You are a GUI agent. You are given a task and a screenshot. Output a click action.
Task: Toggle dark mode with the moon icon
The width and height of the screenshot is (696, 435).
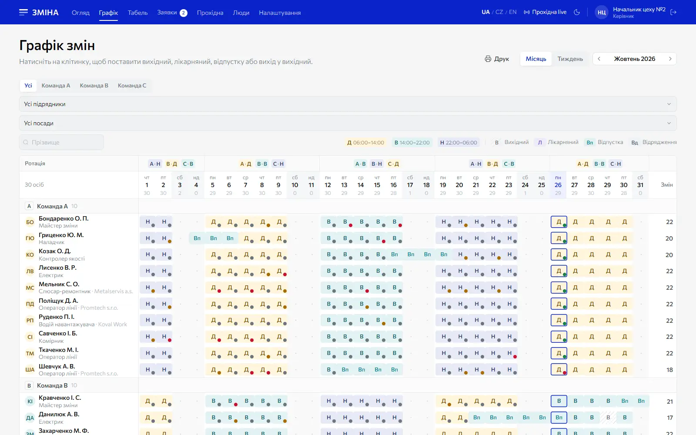point(577,12)
